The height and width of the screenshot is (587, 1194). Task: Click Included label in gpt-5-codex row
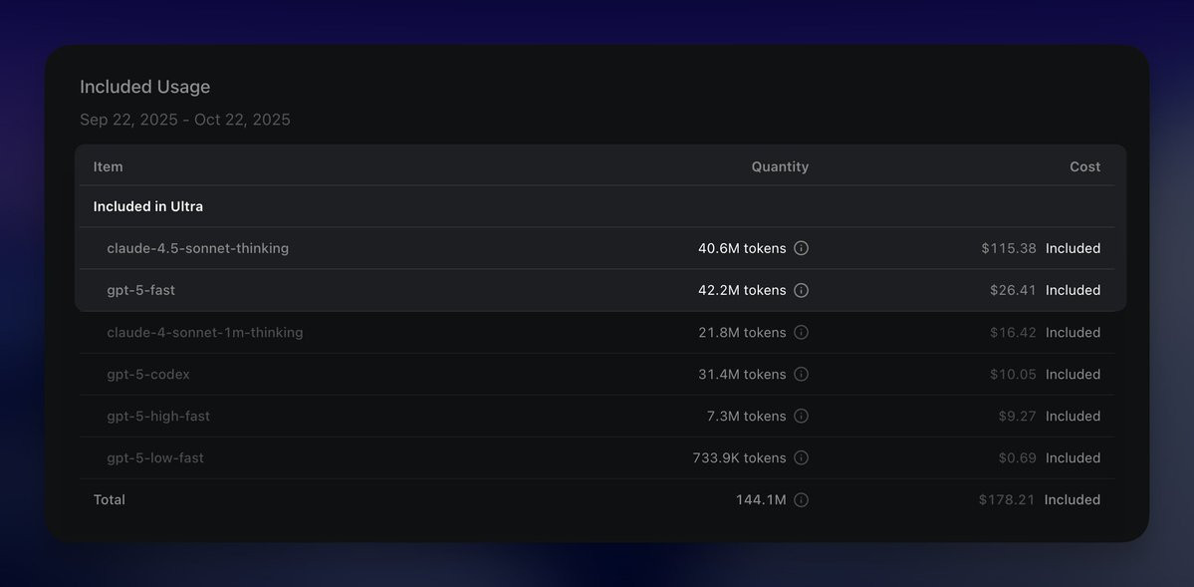click(x=1073, y=375)
